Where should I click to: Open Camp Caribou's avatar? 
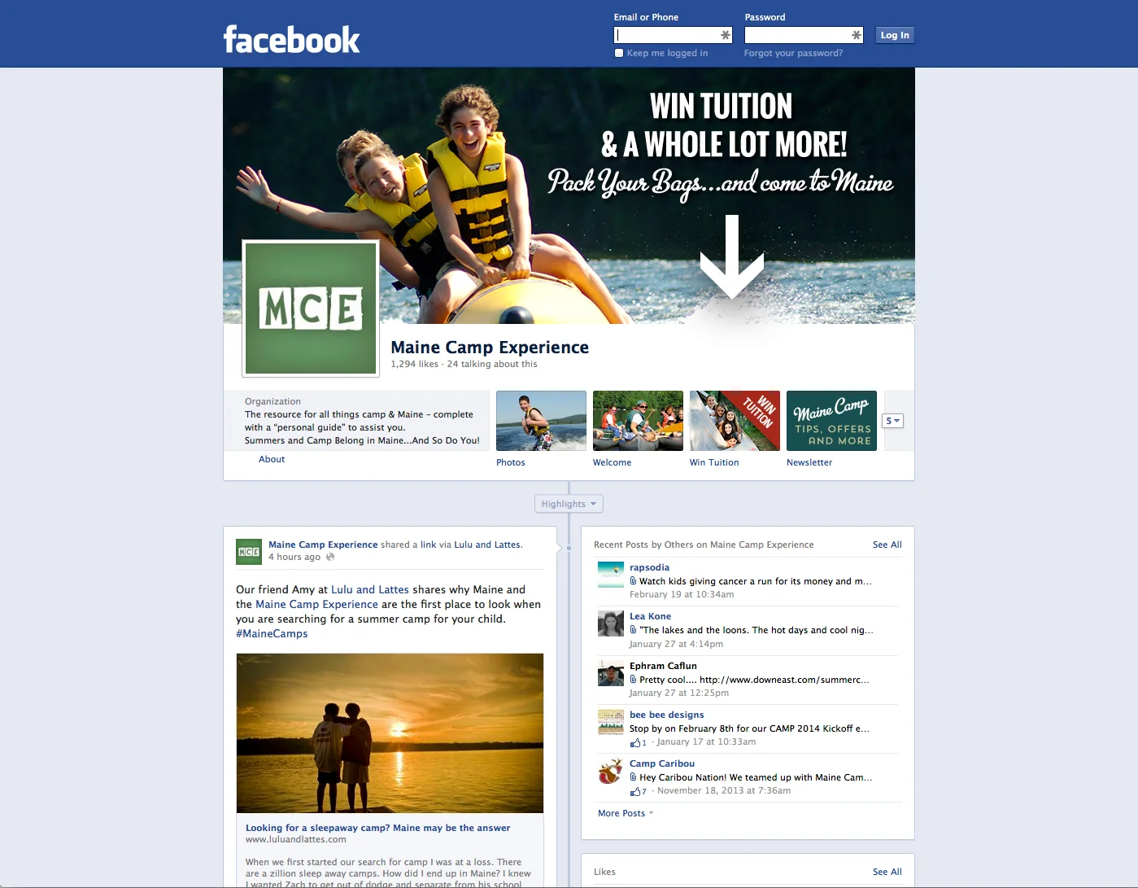pos(610,770)
